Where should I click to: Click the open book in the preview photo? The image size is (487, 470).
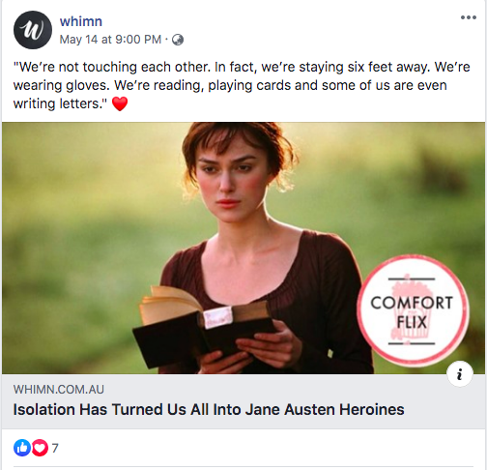[x=203, y=326]
